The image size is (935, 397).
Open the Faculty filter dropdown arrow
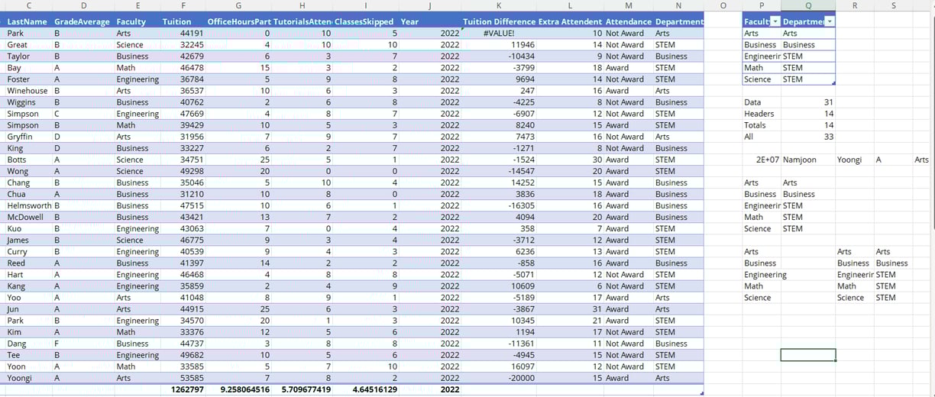[x=775, y=21]
